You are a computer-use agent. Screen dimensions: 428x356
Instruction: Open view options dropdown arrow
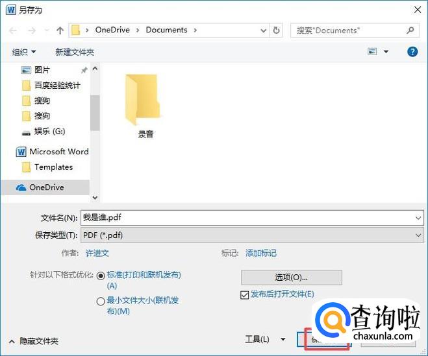click(386, 51)
